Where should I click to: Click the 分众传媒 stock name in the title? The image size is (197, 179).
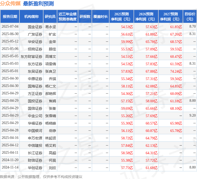pyautogui.click(x=10, y=4)
